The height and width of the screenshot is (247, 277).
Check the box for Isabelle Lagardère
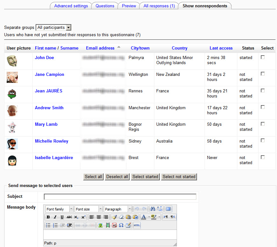pos(263,157)
